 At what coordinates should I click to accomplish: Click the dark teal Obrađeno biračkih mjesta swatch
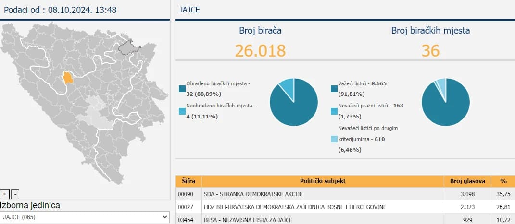point(182,89)
